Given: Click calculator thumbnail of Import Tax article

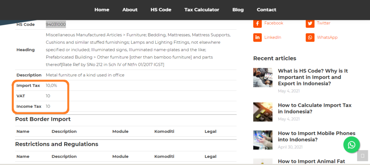Looking at the screenshot, I should (263, 112).
